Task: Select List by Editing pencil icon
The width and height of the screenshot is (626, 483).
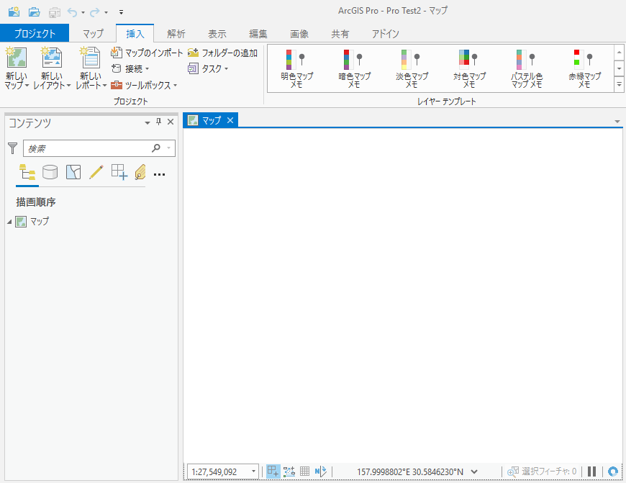Action: coord(96,172)
